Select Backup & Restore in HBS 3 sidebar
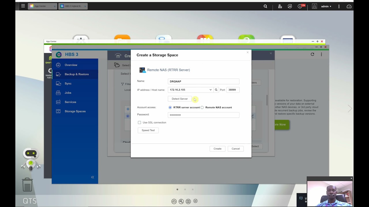The width and height of the screenshot is (369, 207). click(x=75, y=74)
